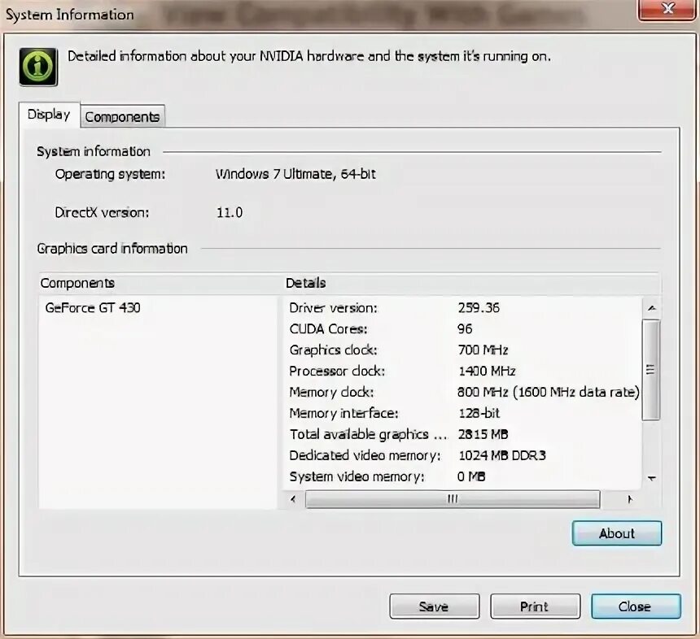Click the Details column header

471,283
